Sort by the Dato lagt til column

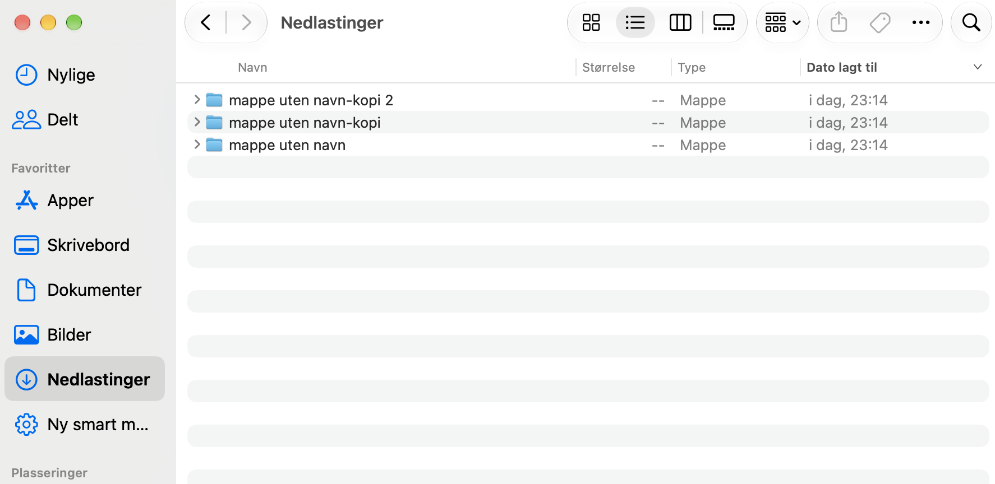[x=841, y=67]
